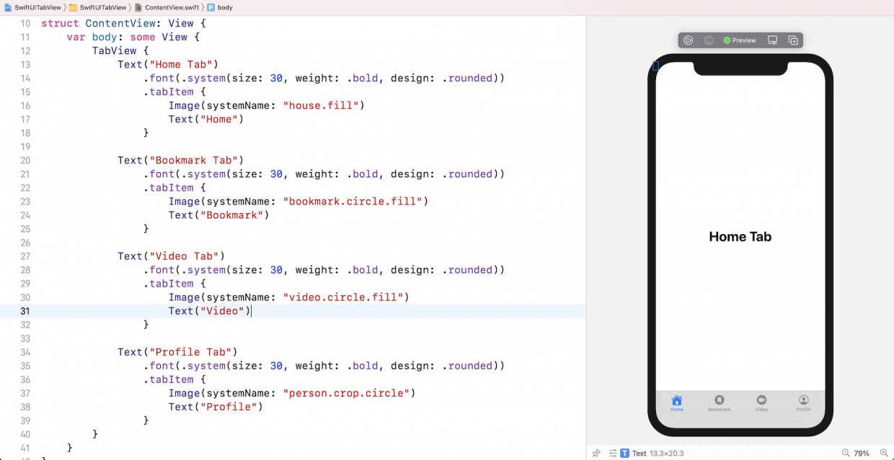Click the pin preview icon
Image resolution: width=894 pixels, height=460 pixels.
596,453
